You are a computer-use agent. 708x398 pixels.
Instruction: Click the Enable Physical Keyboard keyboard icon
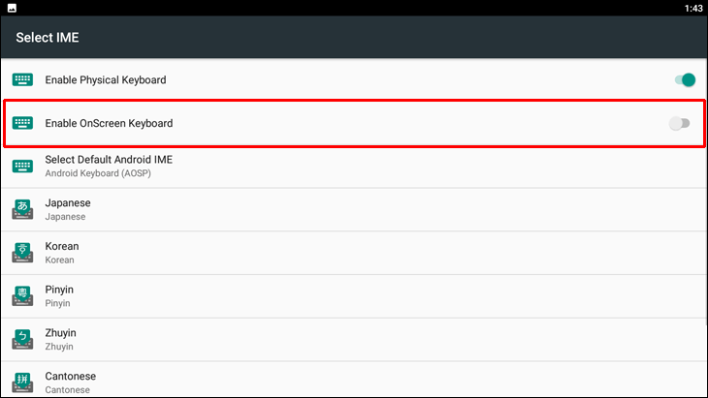[x=22, y=79]
